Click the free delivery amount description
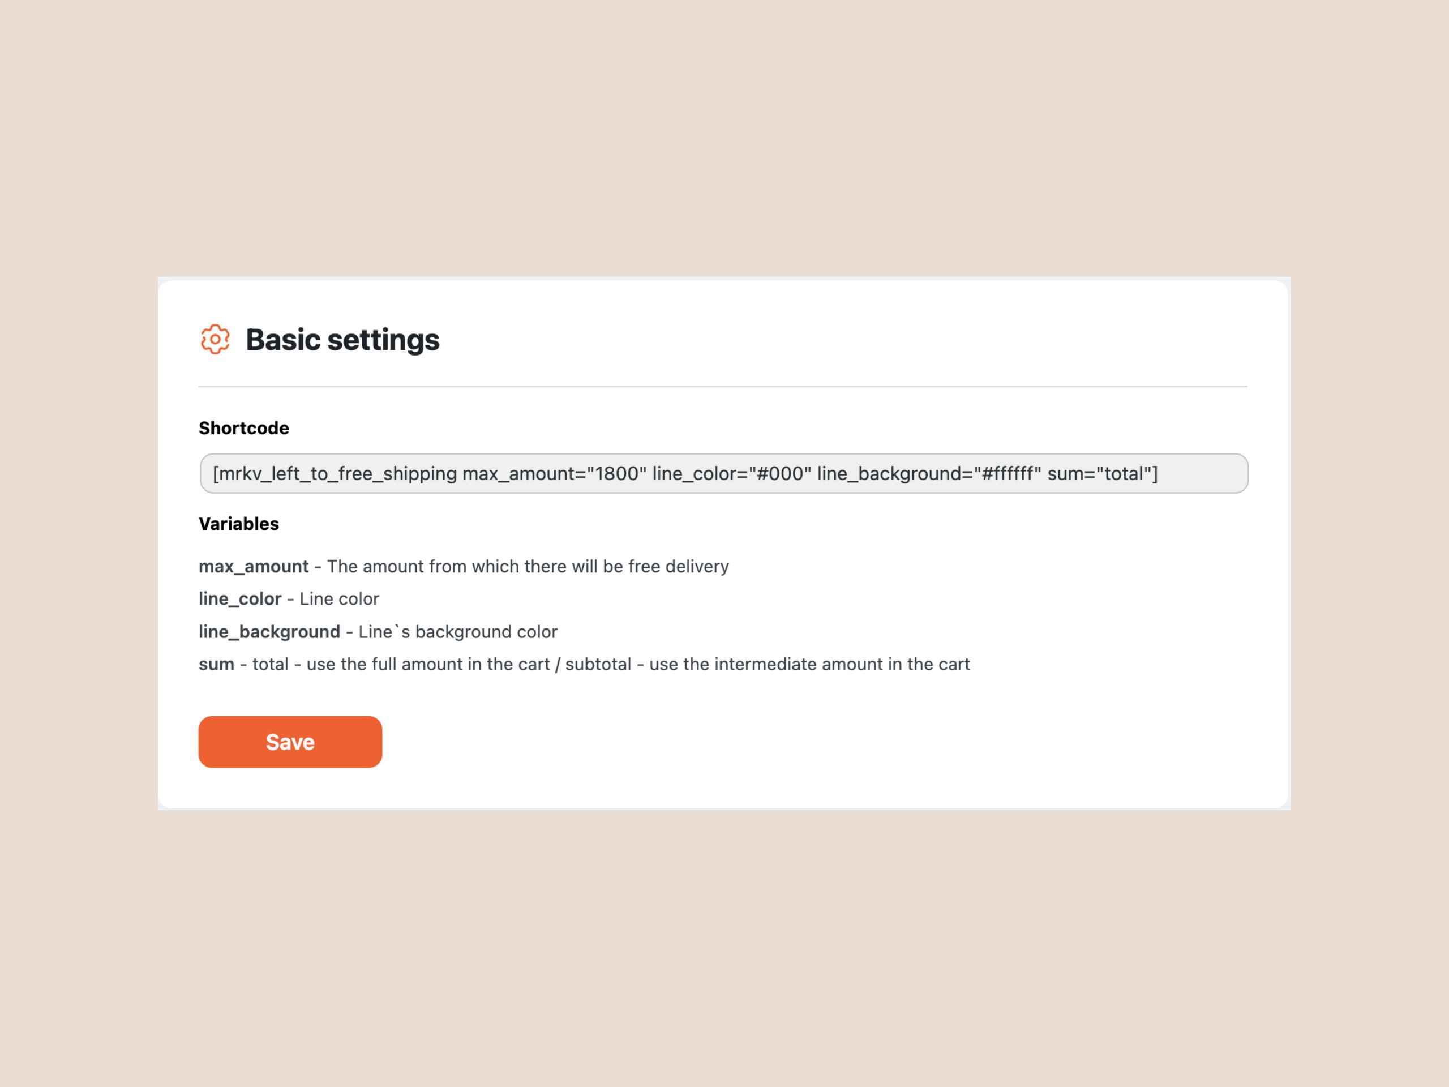Screen dimensions: 1449x1087 528,566
